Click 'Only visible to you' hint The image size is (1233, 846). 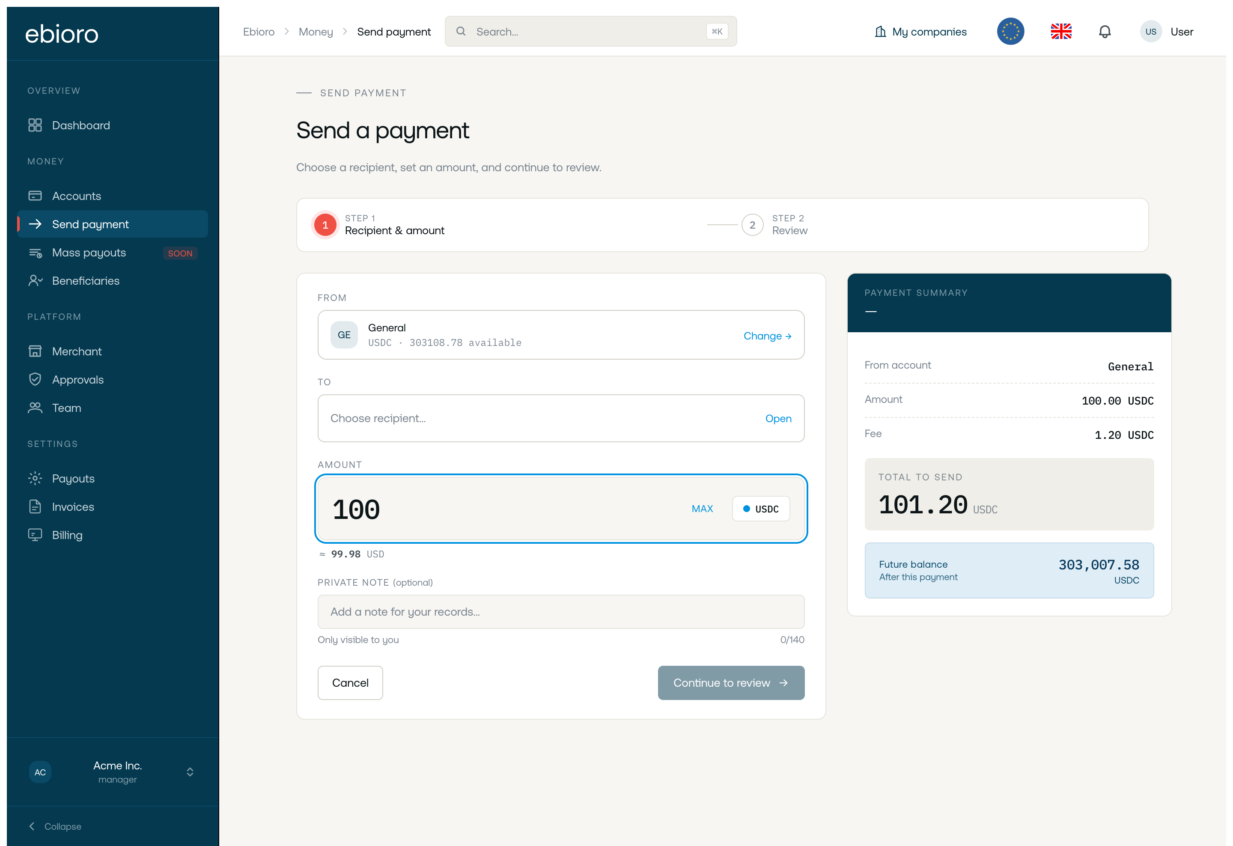point(358,640)
